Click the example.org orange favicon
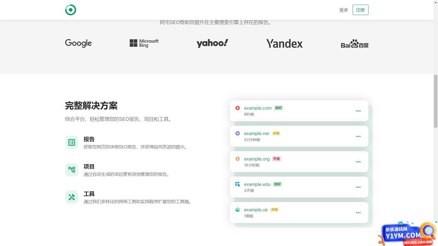 [x=238, y=159]
